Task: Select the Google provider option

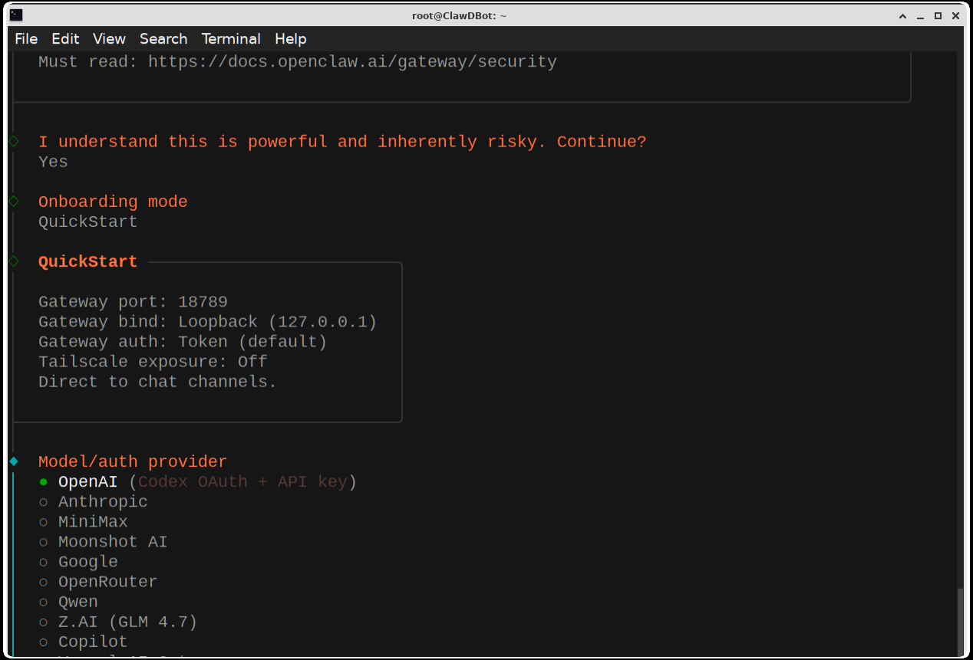Action: (78, 561)
